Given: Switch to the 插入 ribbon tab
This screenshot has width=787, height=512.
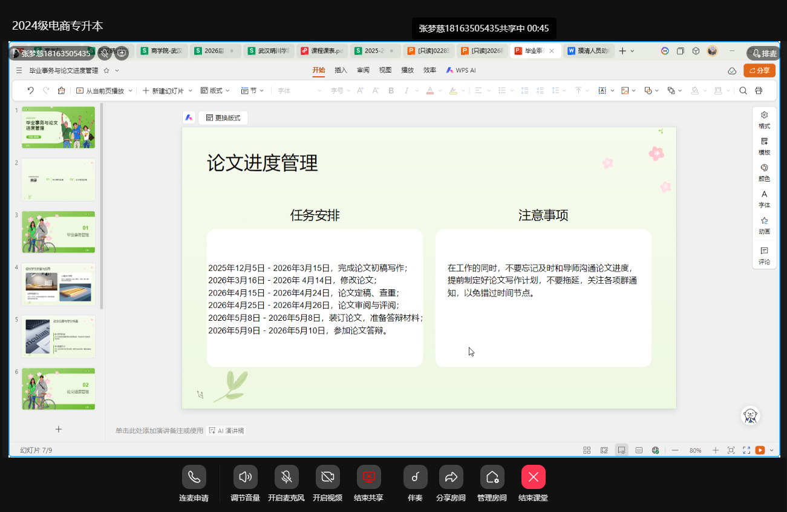Looking at the screenshot, I should (x=341, y=70).
